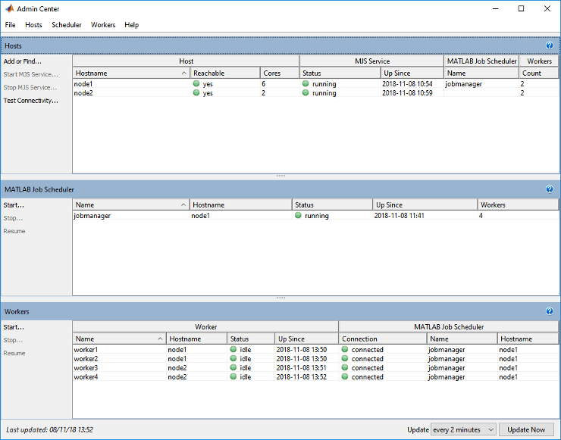Select the node2 host row
Viewport: 561px width, 440px height.
[83, 93]
